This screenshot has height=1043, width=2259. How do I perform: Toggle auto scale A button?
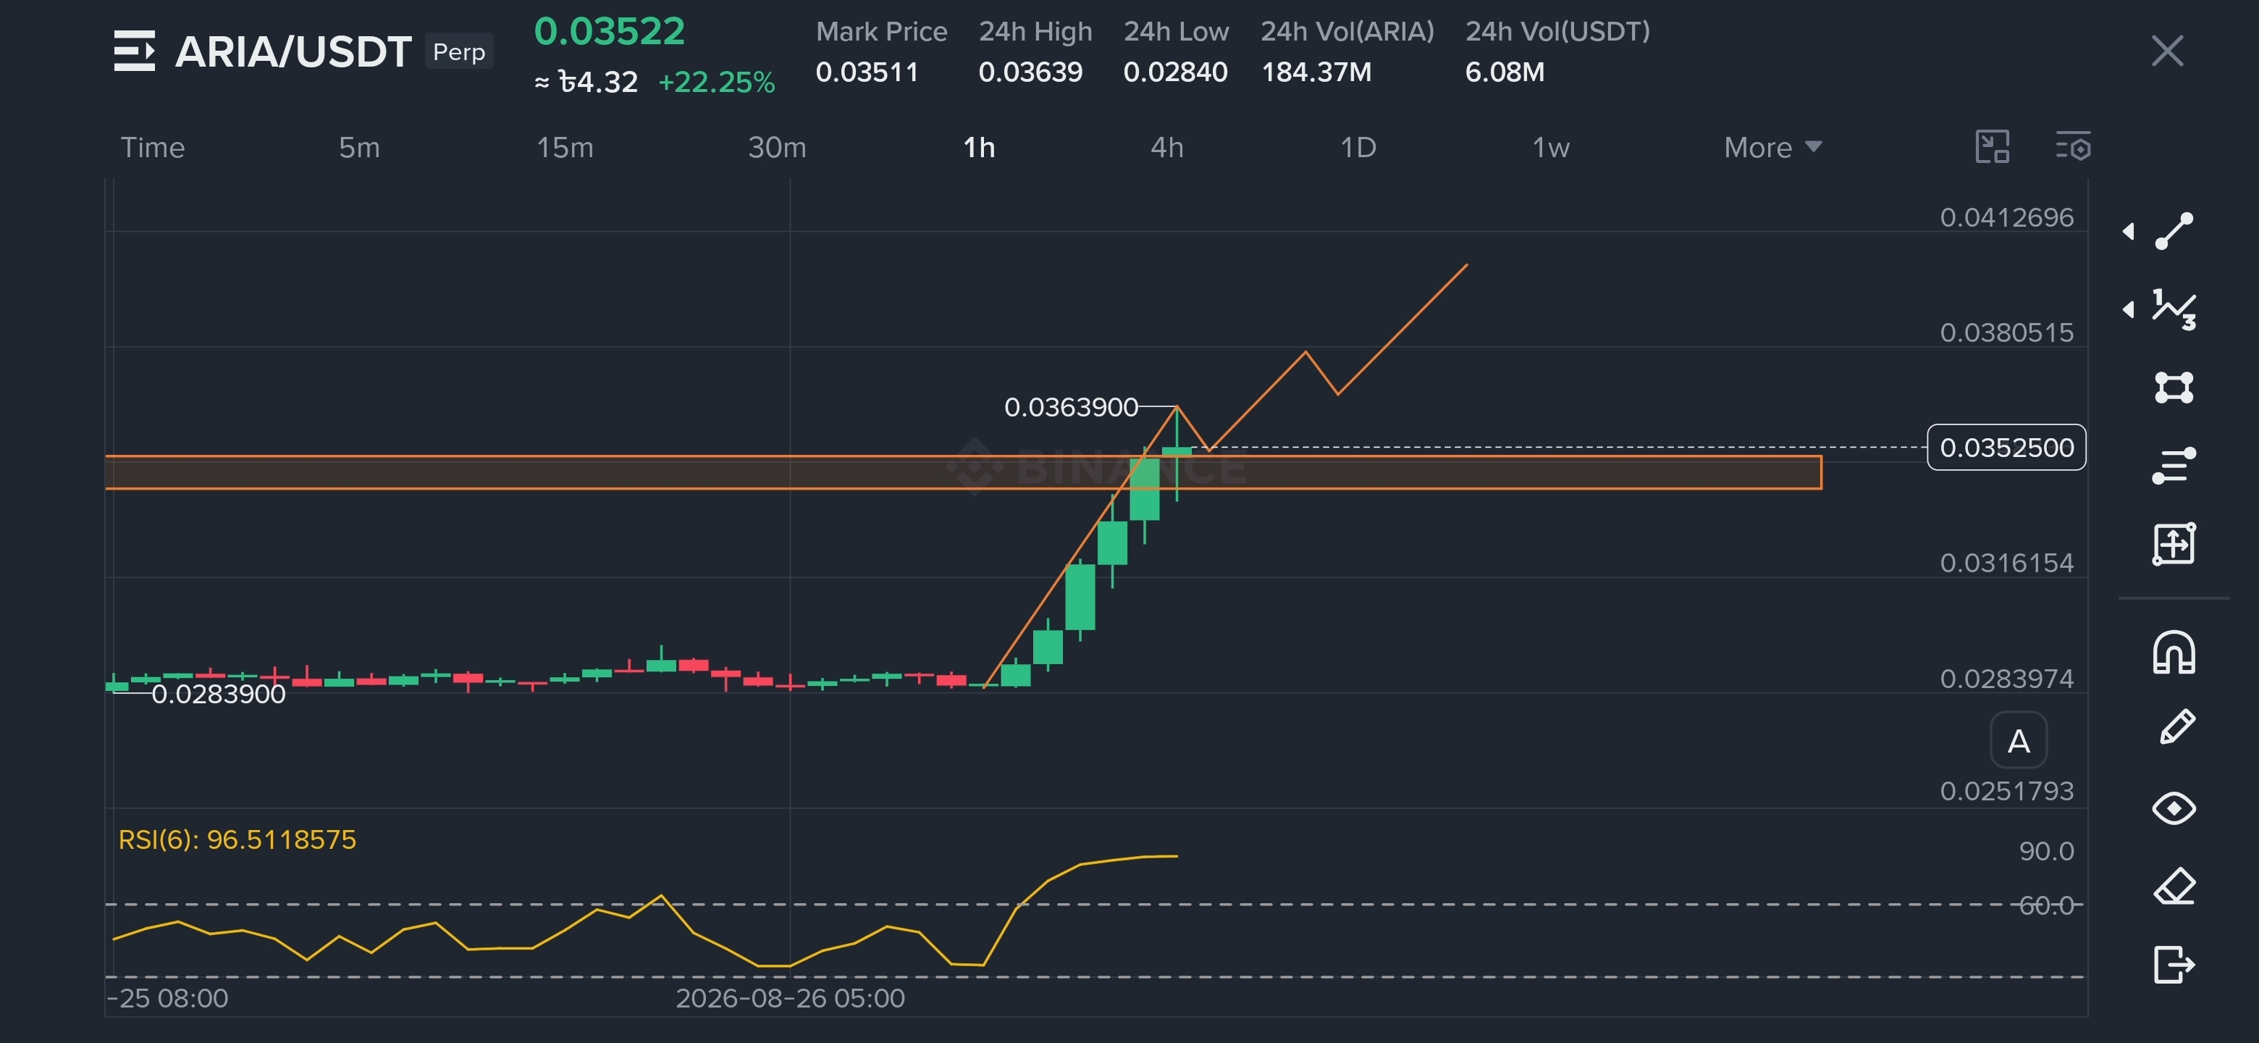(x=2019, y=741)
